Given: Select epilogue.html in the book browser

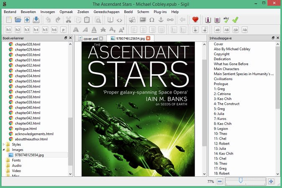Looking at the screenshot, I should click(x=26, y=129).
